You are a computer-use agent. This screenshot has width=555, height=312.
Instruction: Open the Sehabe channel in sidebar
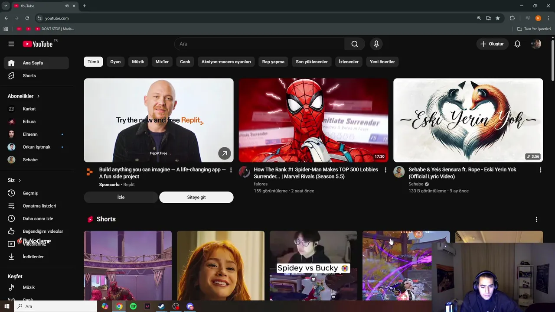tap(36, 159)
